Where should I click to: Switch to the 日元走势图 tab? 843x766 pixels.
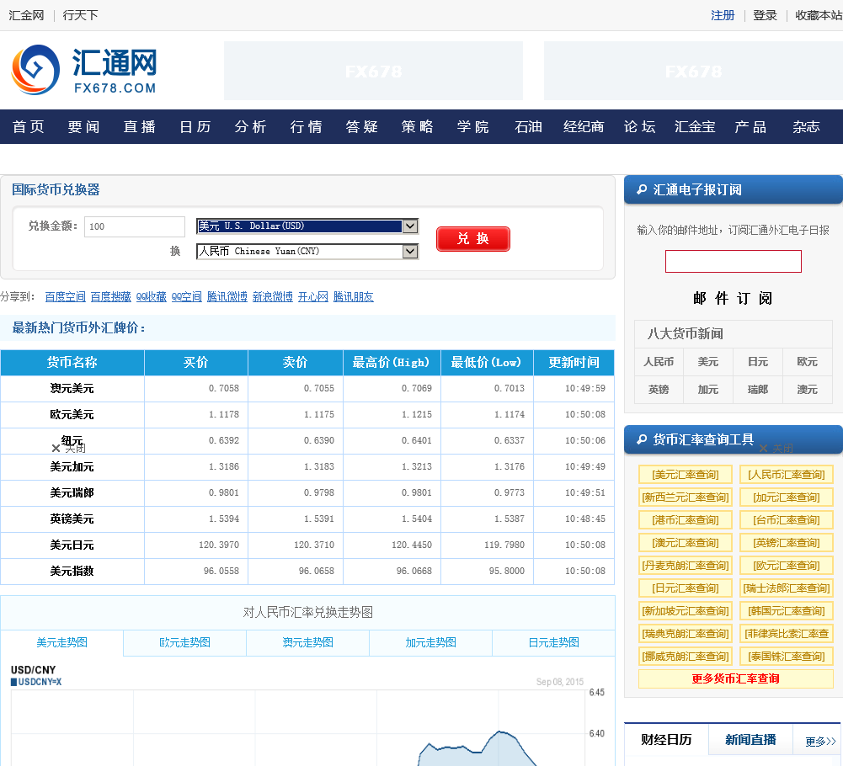tap(554, 642)
